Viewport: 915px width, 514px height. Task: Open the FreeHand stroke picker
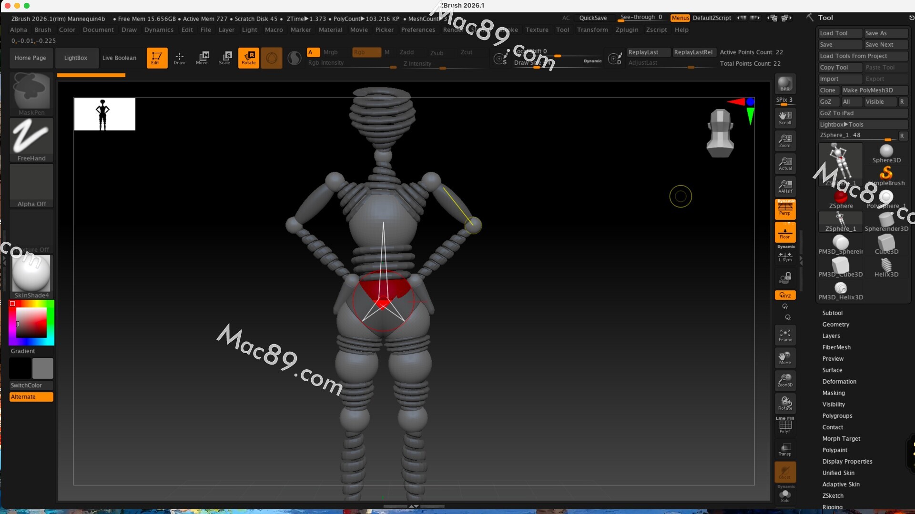31,139
